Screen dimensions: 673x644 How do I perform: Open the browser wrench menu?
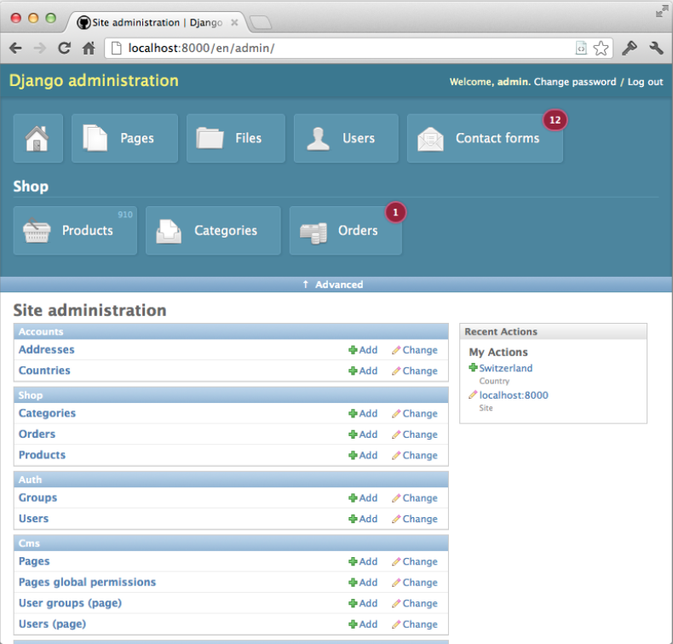(x=656, y=48)
